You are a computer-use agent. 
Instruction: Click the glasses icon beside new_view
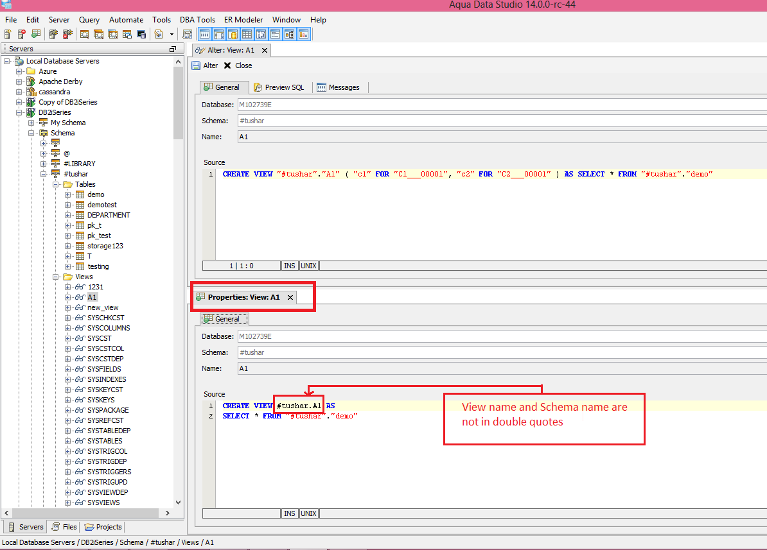click(x=80, y=307)
